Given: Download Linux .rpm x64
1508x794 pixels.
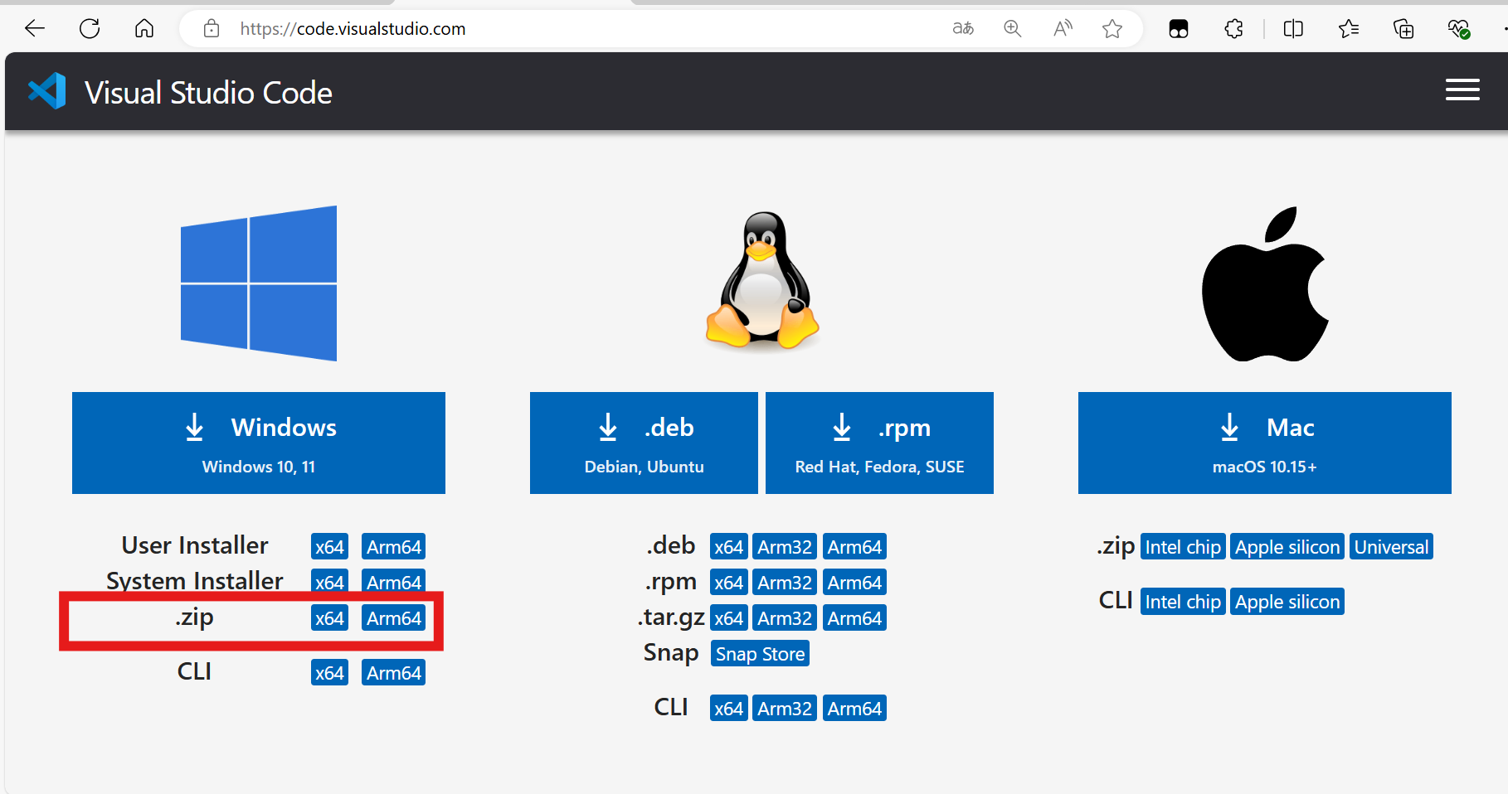Looking at the screenshot, I should tap(729, 583).
